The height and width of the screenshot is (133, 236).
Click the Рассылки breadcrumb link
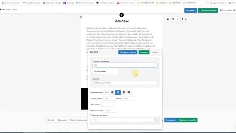coord(6,10)
